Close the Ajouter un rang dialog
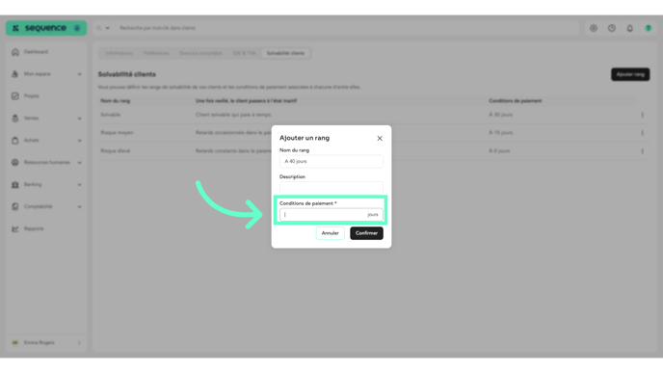Image resolution: width=663 pixels, height=373 pixels. point(380,138)
